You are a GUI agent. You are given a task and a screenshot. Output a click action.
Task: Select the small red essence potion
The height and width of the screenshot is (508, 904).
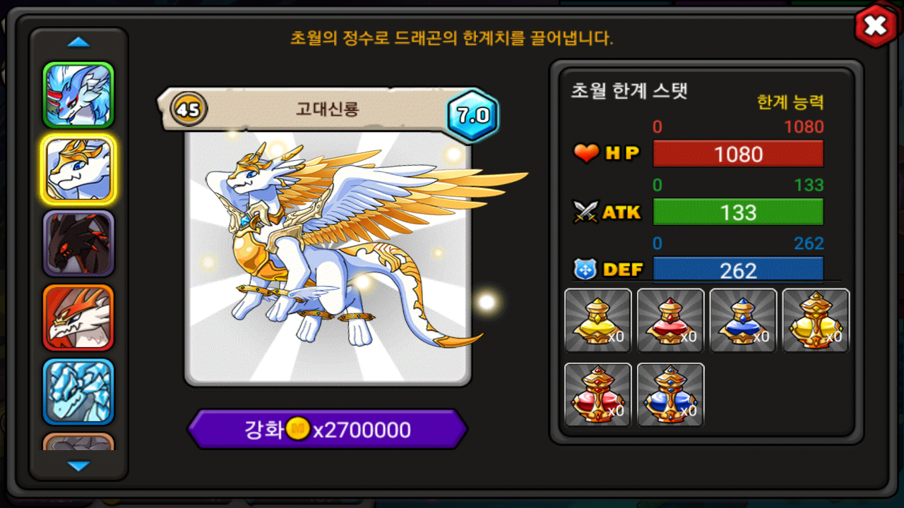671,320
